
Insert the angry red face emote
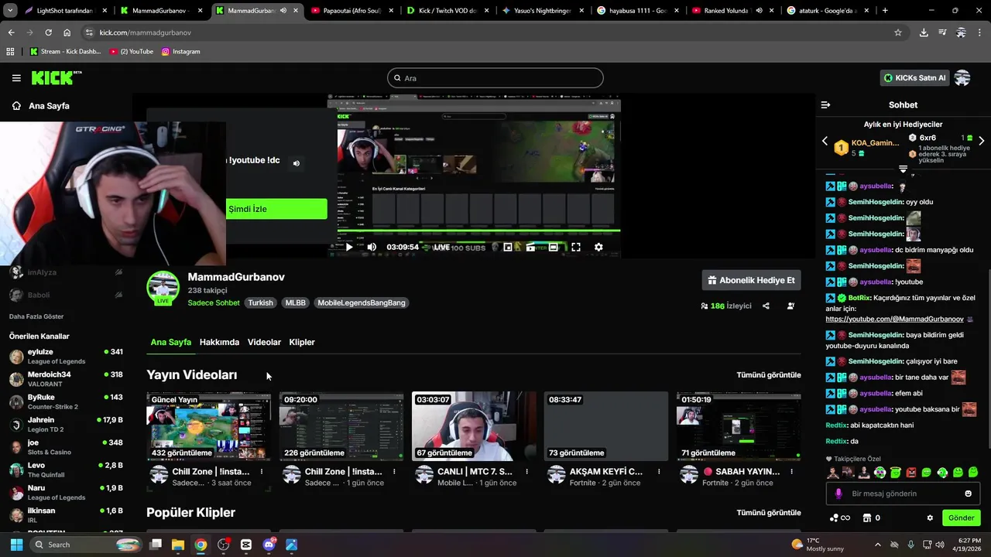point(911,473)
